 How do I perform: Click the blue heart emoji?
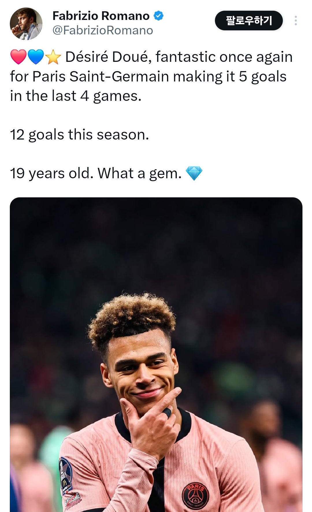point(36,57)
